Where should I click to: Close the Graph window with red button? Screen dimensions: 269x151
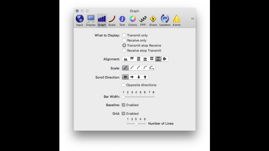pos(77,11)
